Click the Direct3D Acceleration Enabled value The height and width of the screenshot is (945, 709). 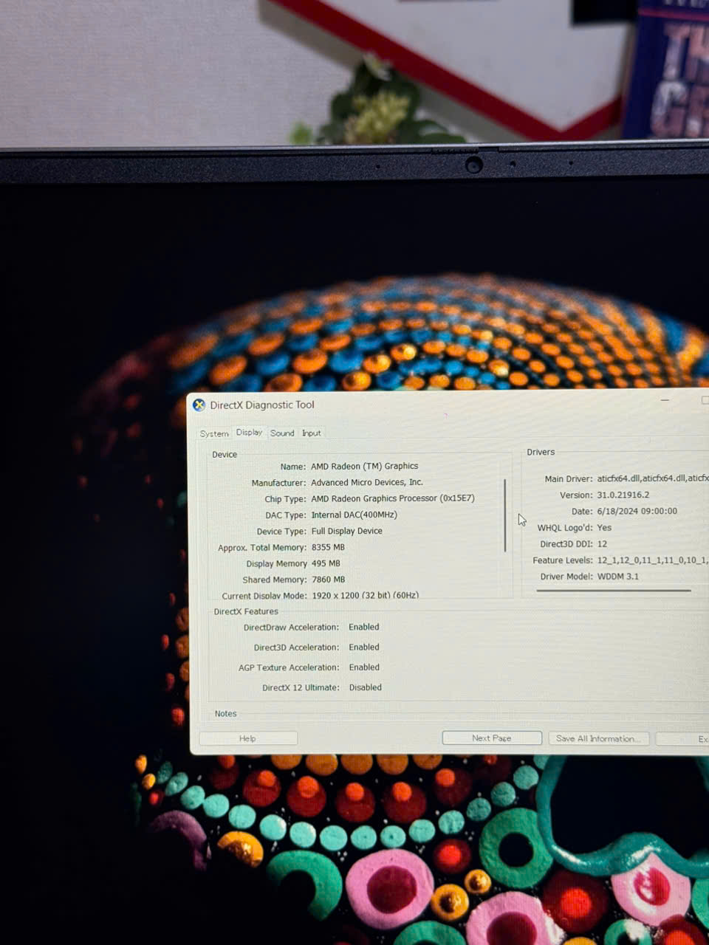click(x=364, y=647)
